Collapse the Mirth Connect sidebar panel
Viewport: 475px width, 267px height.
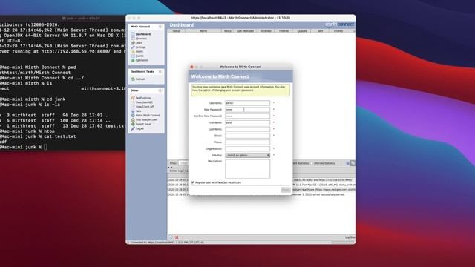coord(160,27)
